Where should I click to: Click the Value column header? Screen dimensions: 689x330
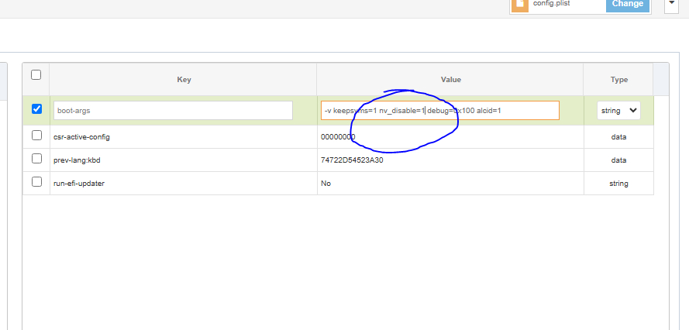(x=450, y=80)
